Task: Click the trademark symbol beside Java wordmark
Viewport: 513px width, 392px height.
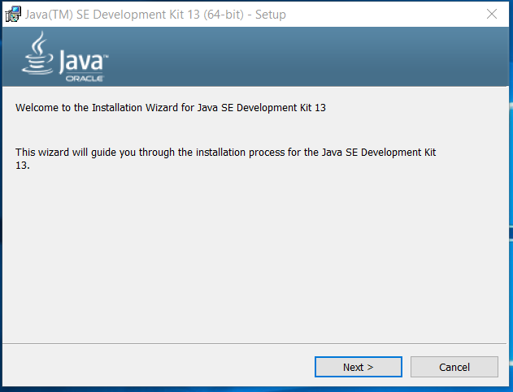Action: pos(106,57)
